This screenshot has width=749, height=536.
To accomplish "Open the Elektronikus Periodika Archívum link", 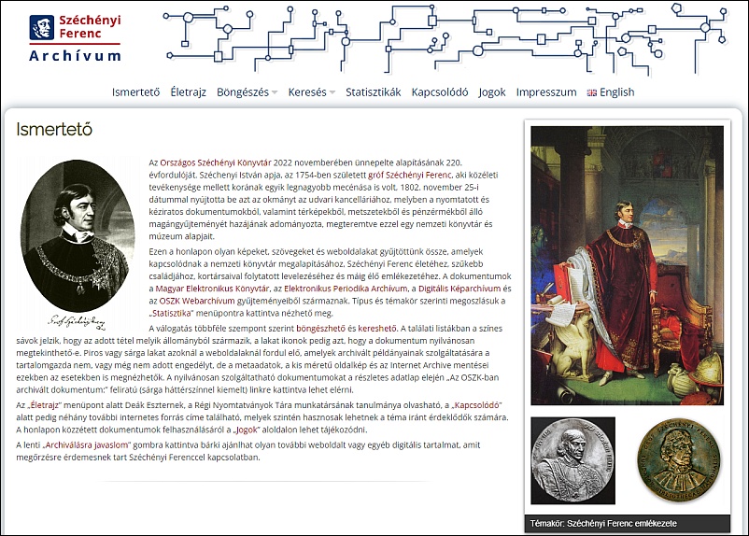I will [346, 289].
